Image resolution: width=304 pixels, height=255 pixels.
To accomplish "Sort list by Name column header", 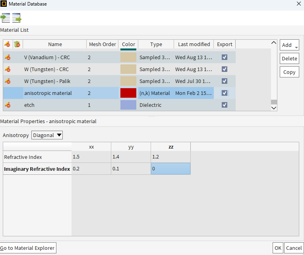I will 55,44.
